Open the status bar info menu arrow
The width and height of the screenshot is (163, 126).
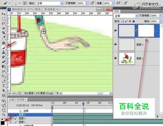pos(57,93)
